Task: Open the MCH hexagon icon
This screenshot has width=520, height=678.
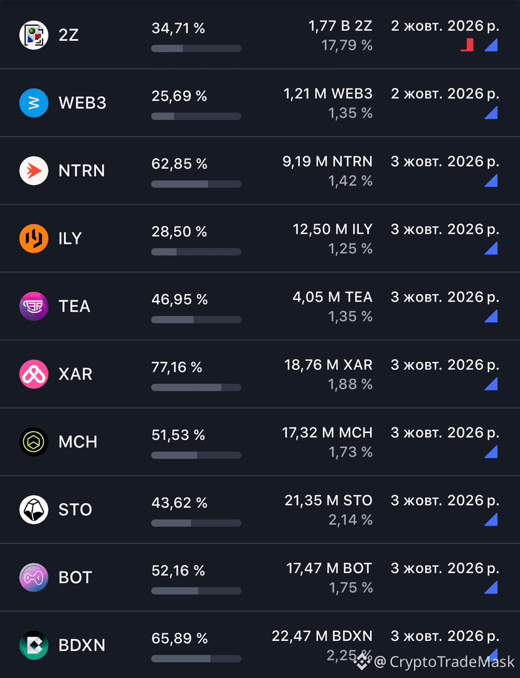Action: click(34, 442)
